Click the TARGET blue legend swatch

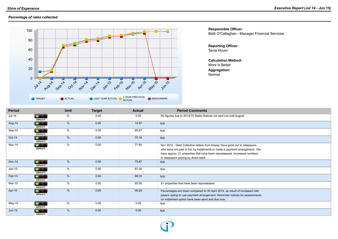33,99
